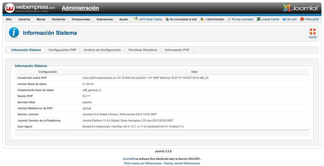324x166 pixels.
Task: Click the Información Sistema page heading
Action: coord(50,33)
